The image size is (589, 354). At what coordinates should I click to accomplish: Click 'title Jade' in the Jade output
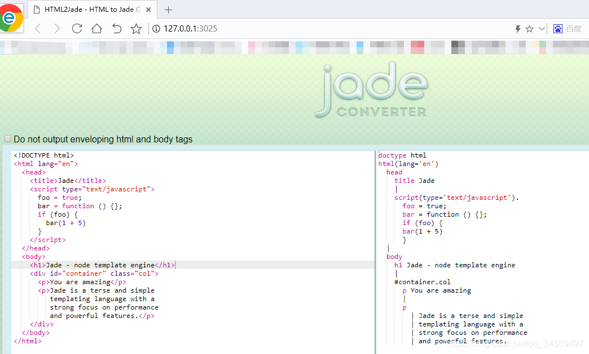click(x=414, y=181)
